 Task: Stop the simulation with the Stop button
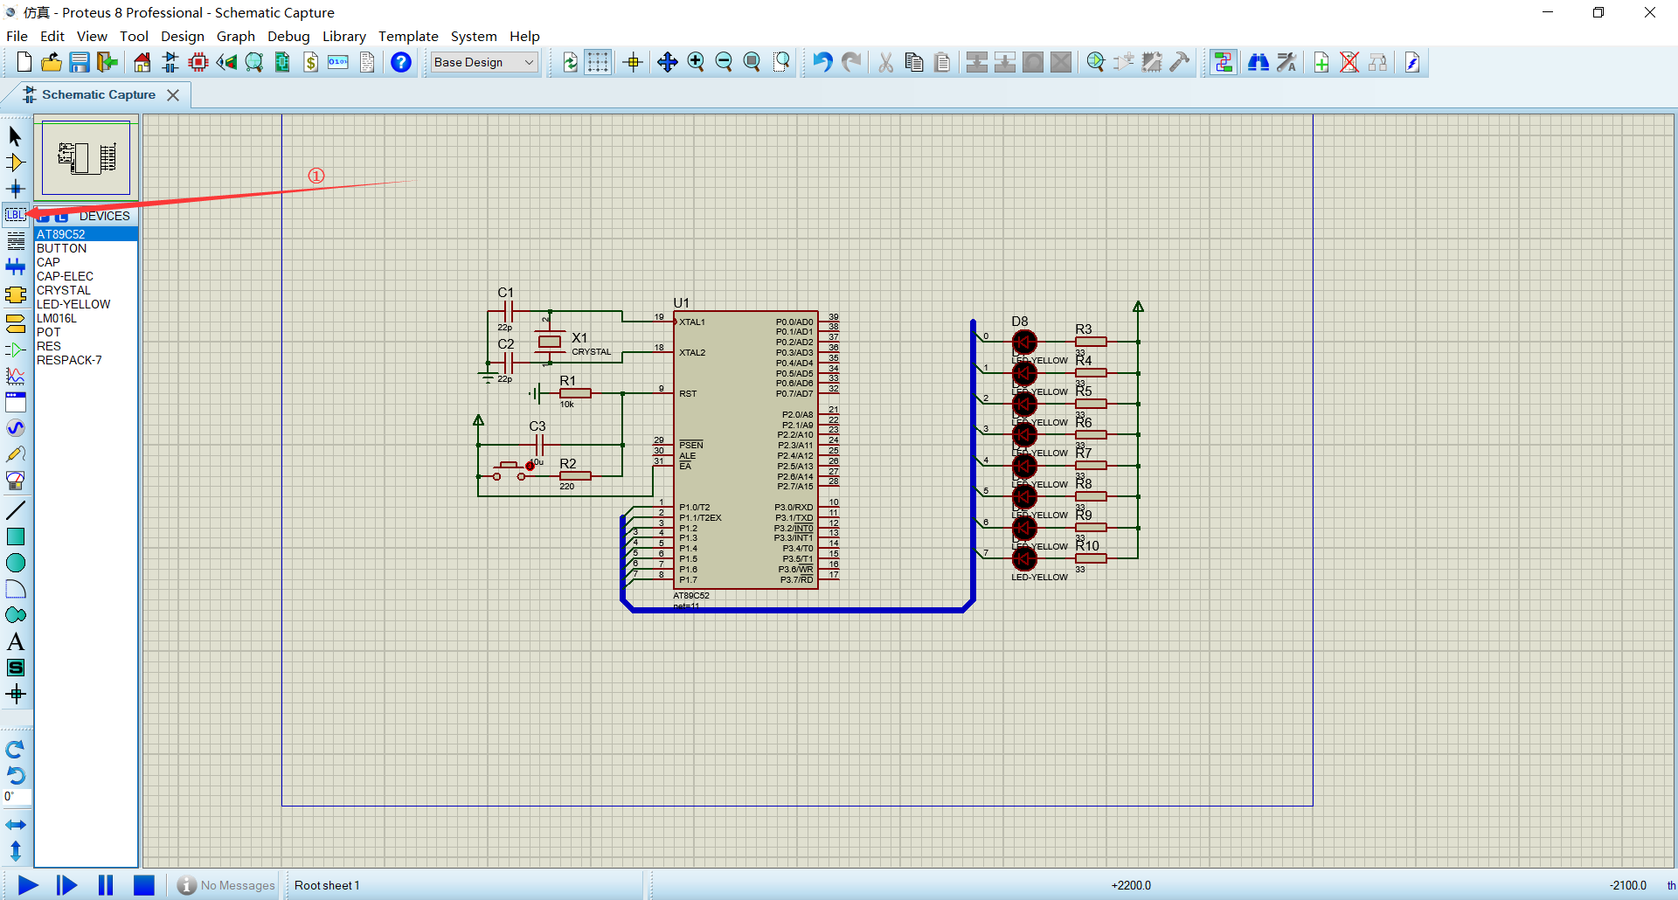[144, 885]
